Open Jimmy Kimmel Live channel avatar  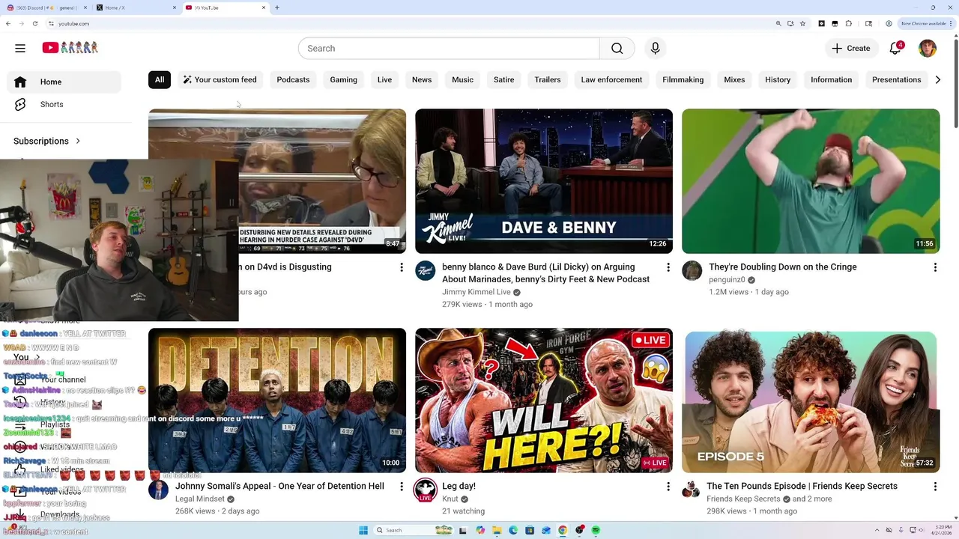(x=426, y=271)
